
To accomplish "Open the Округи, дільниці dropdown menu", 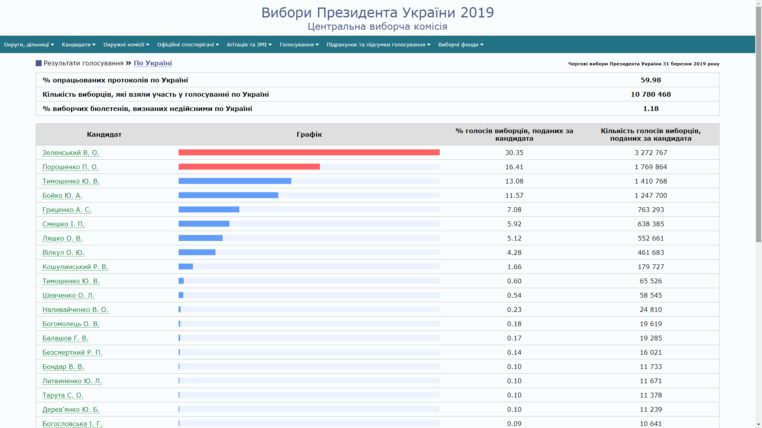I will [29, 44].
